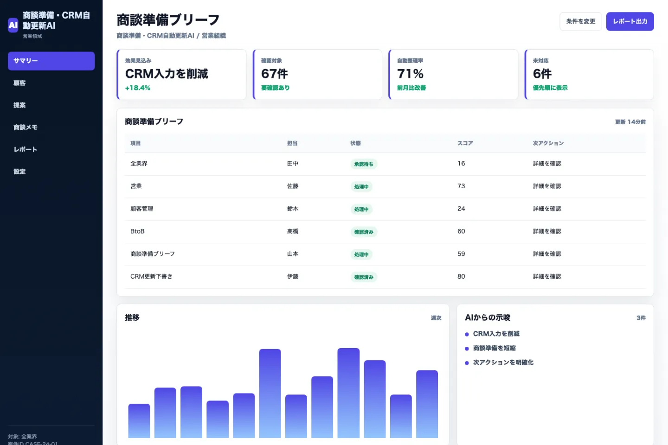Open the サマリー sidebar item
Viewport: 668px width, 445px height.
tap(51, 61)
